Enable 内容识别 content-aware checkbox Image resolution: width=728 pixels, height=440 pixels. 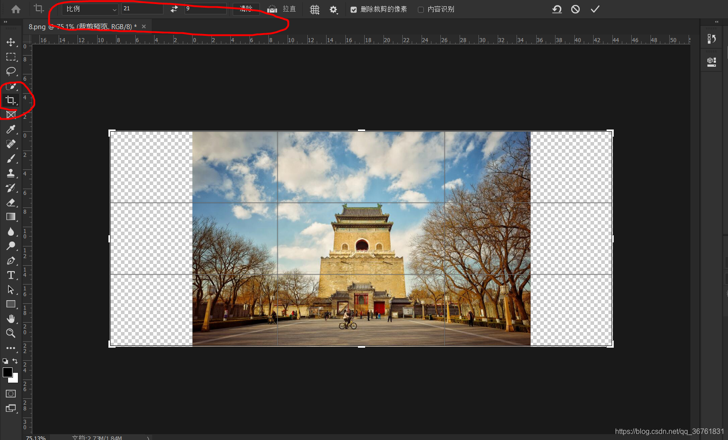(421, 9)
